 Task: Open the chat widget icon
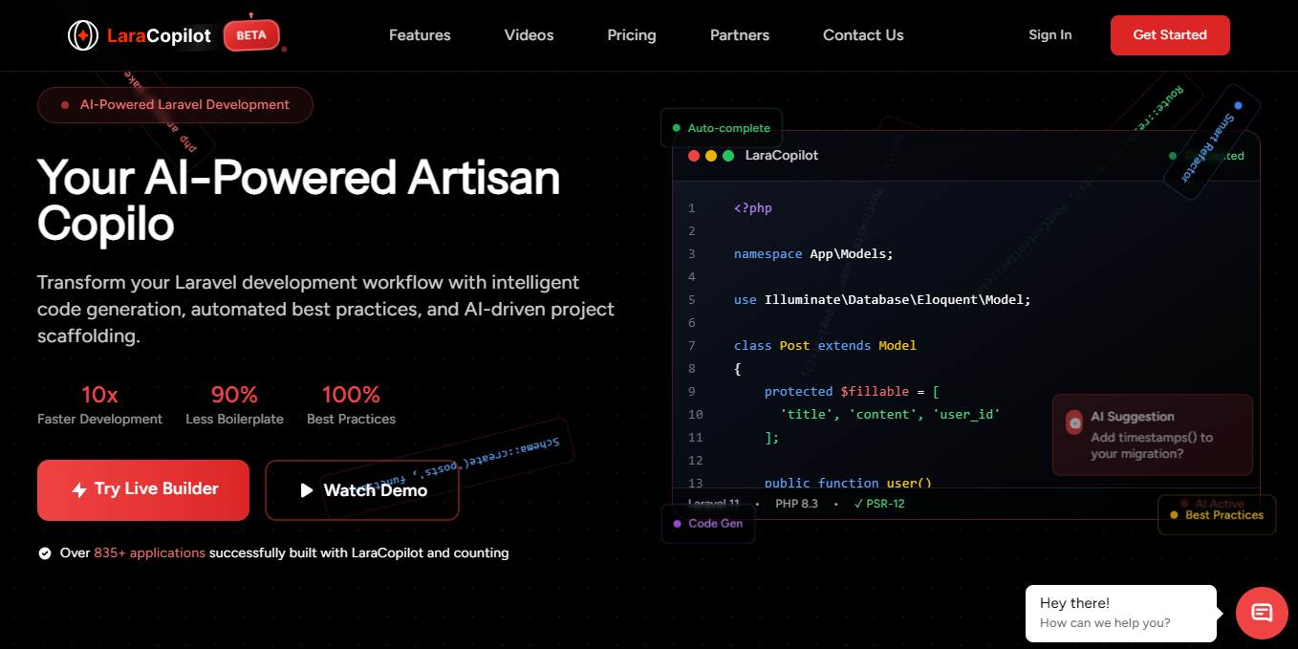(1262, 613)
